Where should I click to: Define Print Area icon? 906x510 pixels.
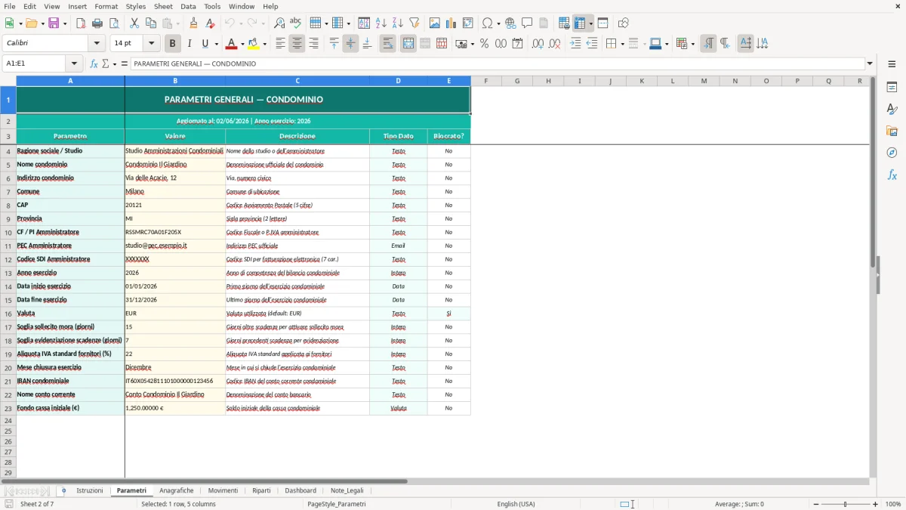[564, 23]
